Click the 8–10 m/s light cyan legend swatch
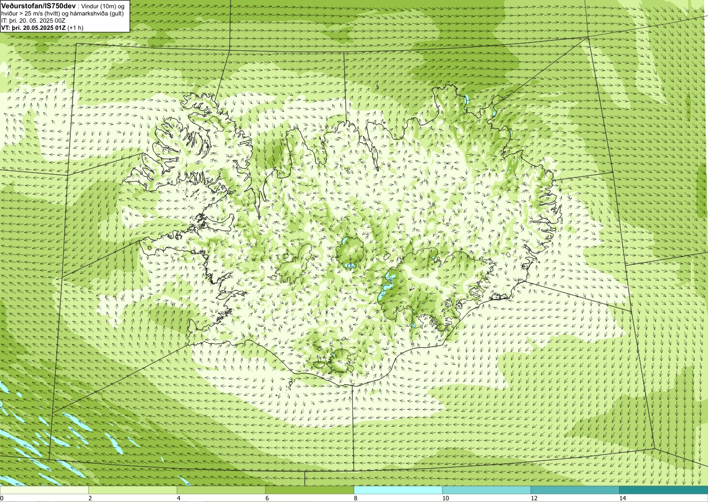708x502 pixels. 398,490
